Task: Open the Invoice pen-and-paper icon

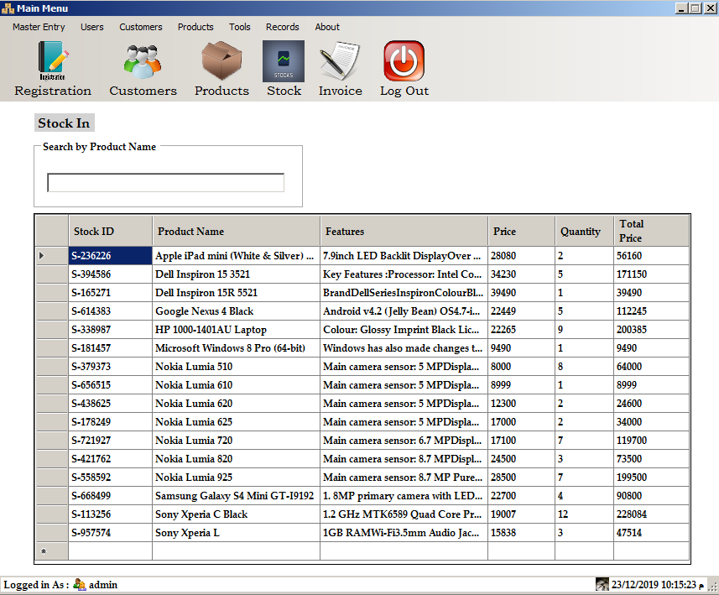Action: tap(340, 61)
